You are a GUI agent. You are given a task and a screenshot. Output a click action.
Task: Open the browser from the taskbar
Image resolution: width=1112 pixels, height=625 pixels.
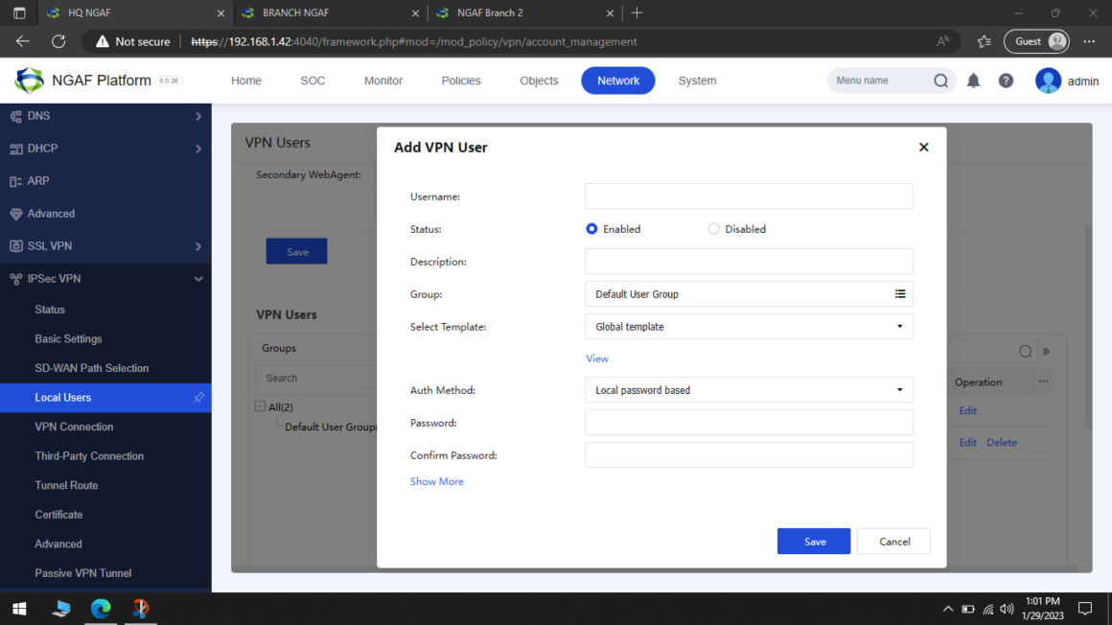click(101, 608)
